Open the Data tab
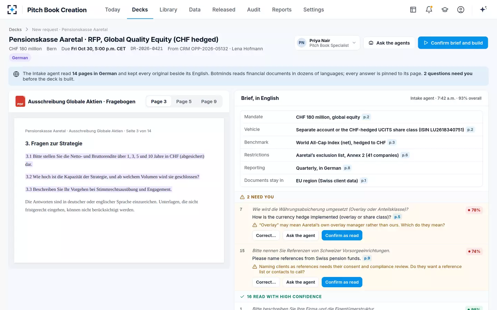This screenshot has width=497, height=310. tap(195, 10)
